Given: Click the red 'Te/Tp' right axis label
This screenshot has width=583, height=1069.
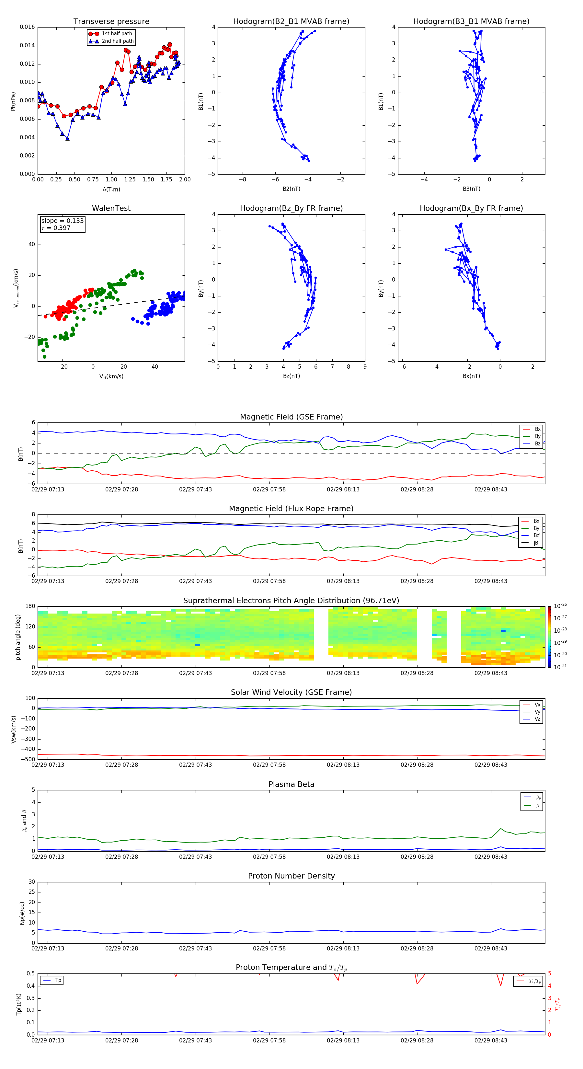Looking at the screenshot, I should click(x=558, y=1005).
